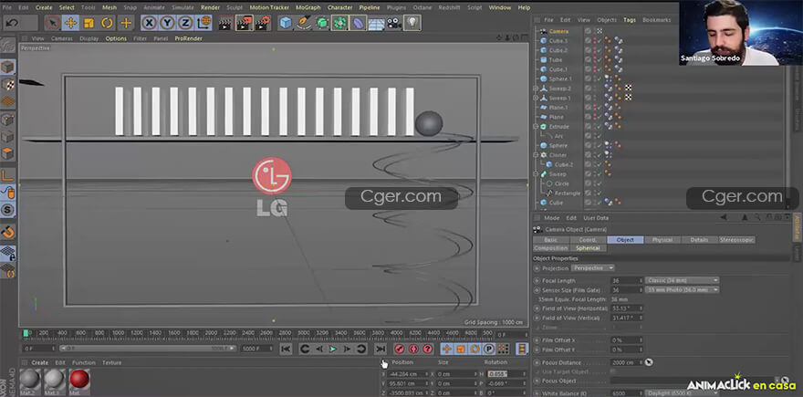Toggle Tube object enable checkmark
The height and width of the screenshot is (397, 803).
[x=599, y=60]
